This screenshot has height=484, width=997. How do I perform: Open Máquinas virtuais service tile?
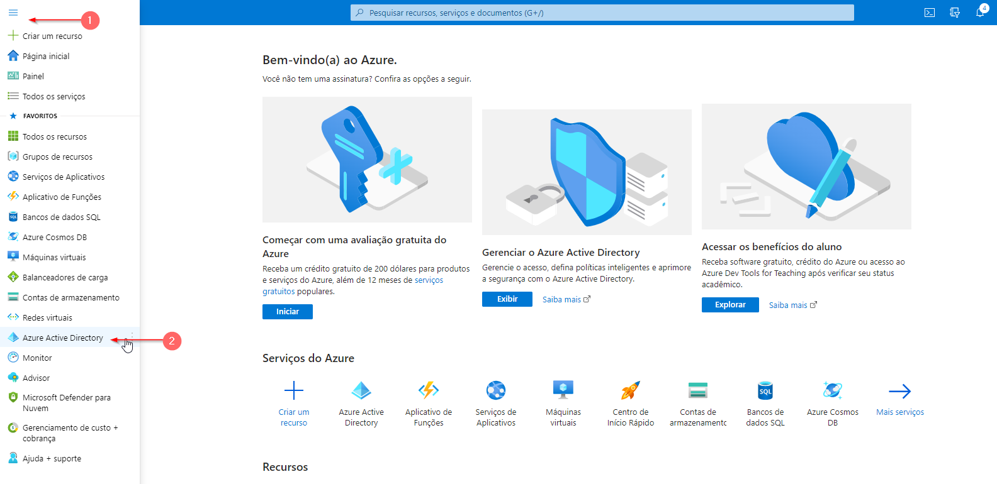click(x=563, y=402)
